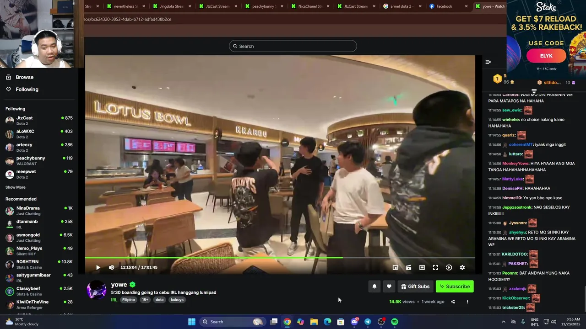
Task: Open Task View on taskbar
Action: (274, 322)
